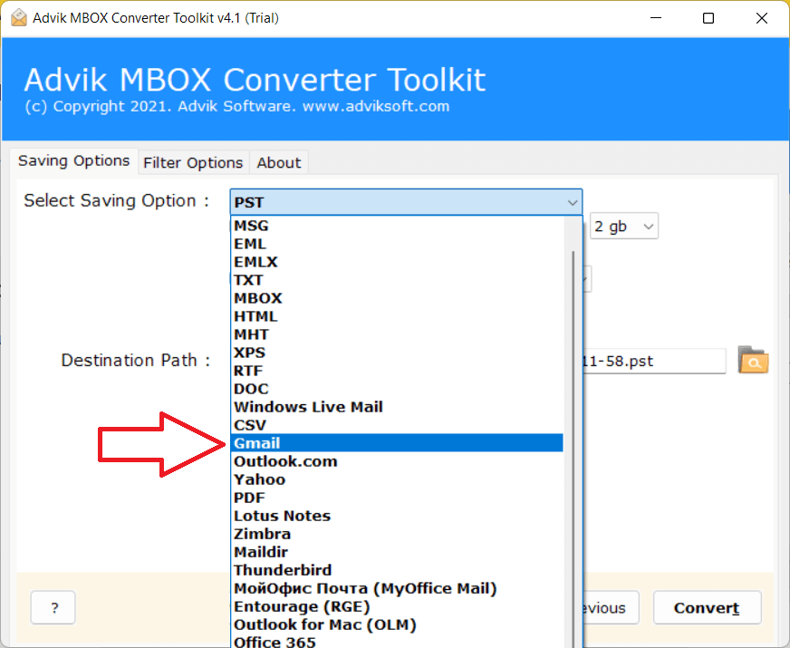Open the About tab
The width and height of the screenshot is (790, 648).
278,163
